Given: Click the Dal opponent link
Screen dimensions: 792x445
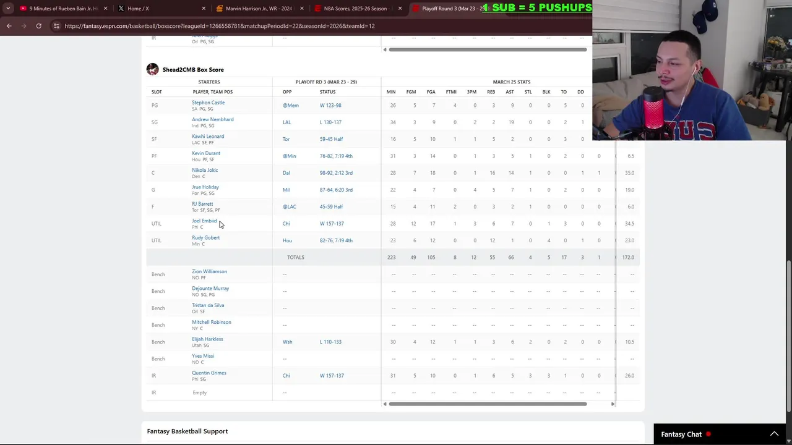Looking at the screenshot, I should 286,173.
